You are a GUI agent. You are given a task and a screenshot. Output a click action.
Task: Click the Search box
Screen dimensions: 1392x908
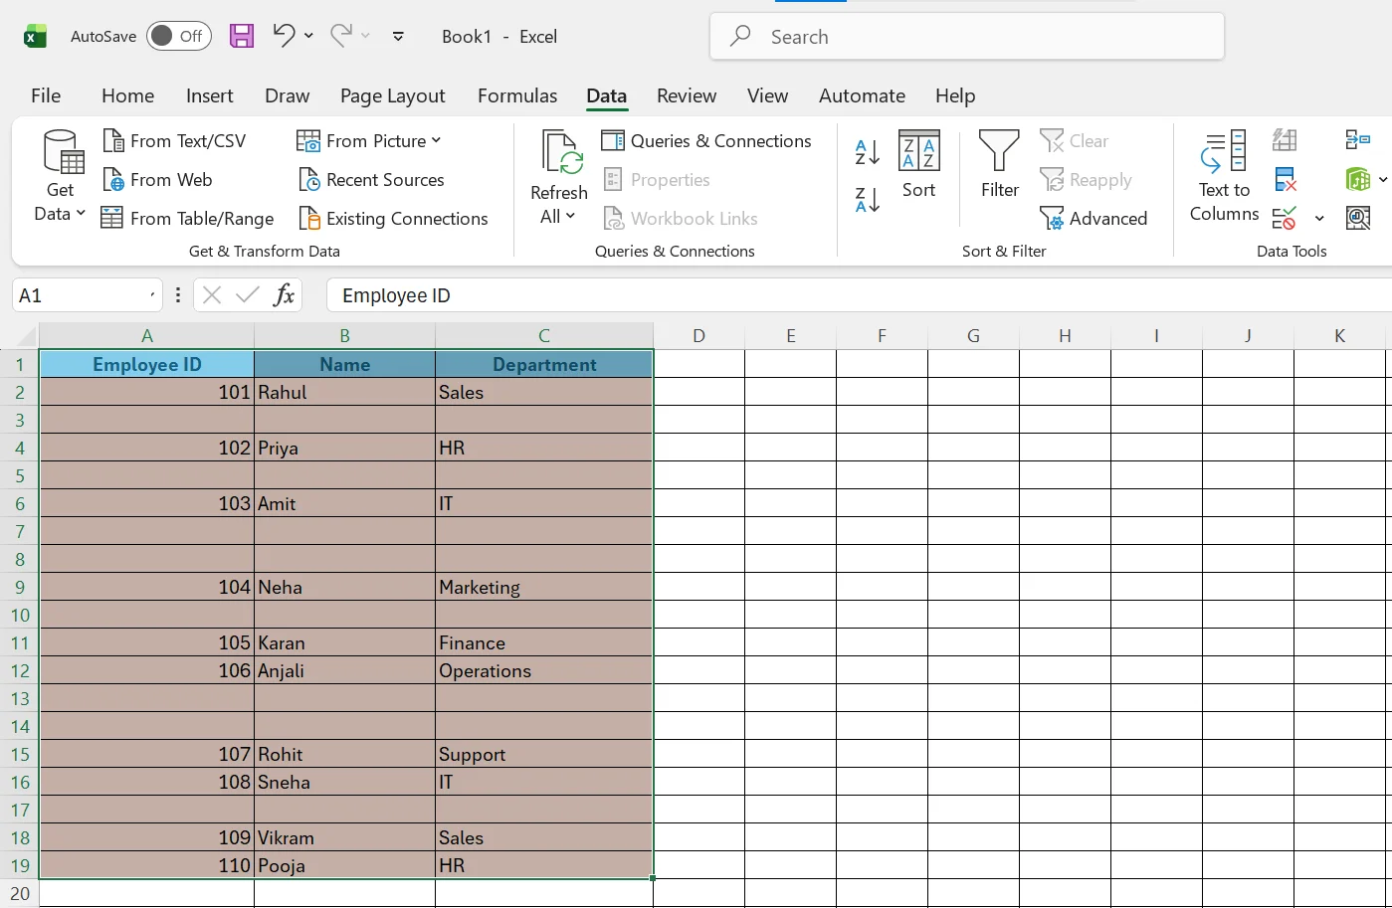966,37
